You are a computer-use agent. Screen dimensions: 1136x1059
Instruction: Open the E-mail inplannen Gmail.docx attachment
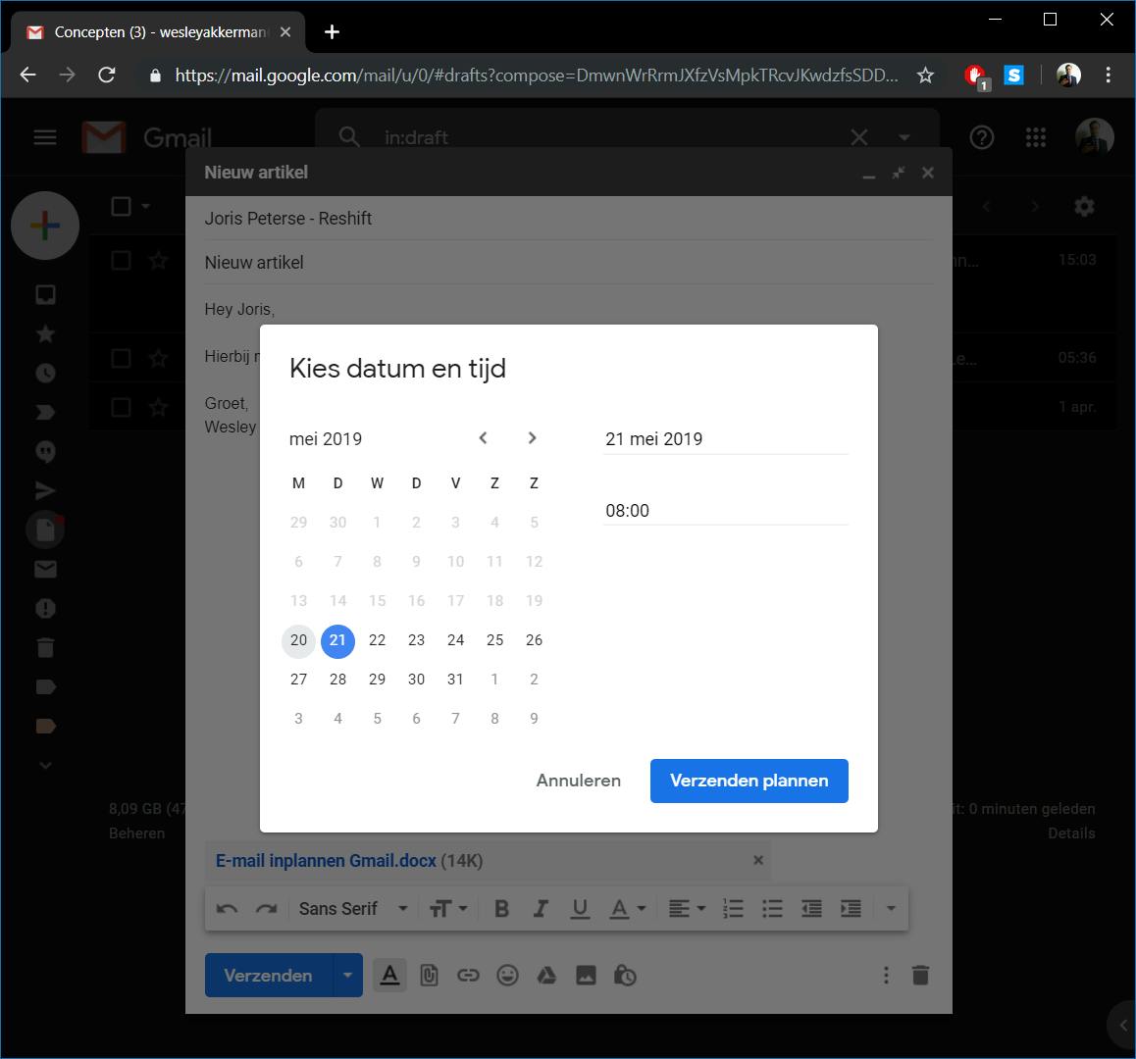(x=326, y=861)
